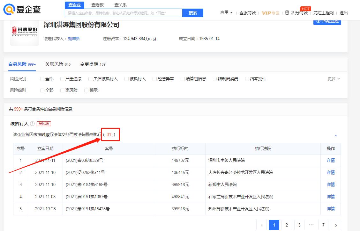This screenshot has height=231, width=360.
Task: Go to pagination page 7
Action: (x=323, y=225)
